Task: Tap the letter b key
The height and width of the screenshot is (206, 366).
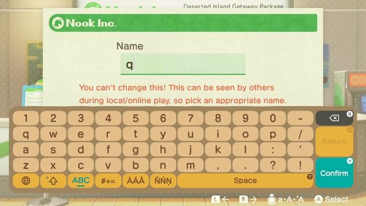Action: point(136,165)
